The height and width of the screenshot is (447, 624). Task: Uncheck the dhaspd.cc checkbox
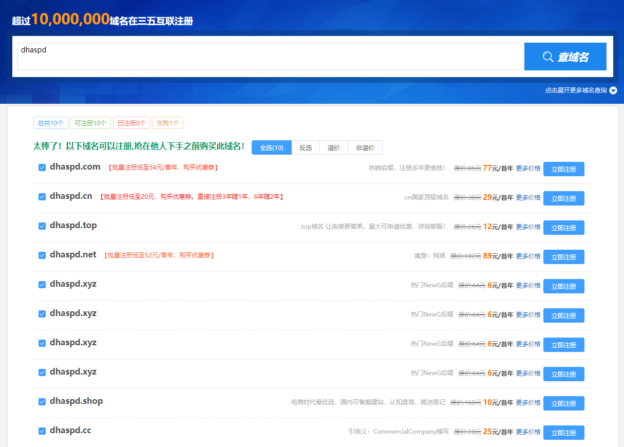[42, 431]
